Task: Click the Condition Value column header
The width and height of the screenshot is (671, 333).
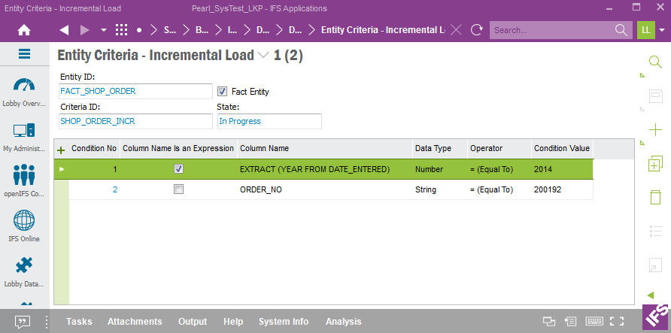Action: point(562,148)
